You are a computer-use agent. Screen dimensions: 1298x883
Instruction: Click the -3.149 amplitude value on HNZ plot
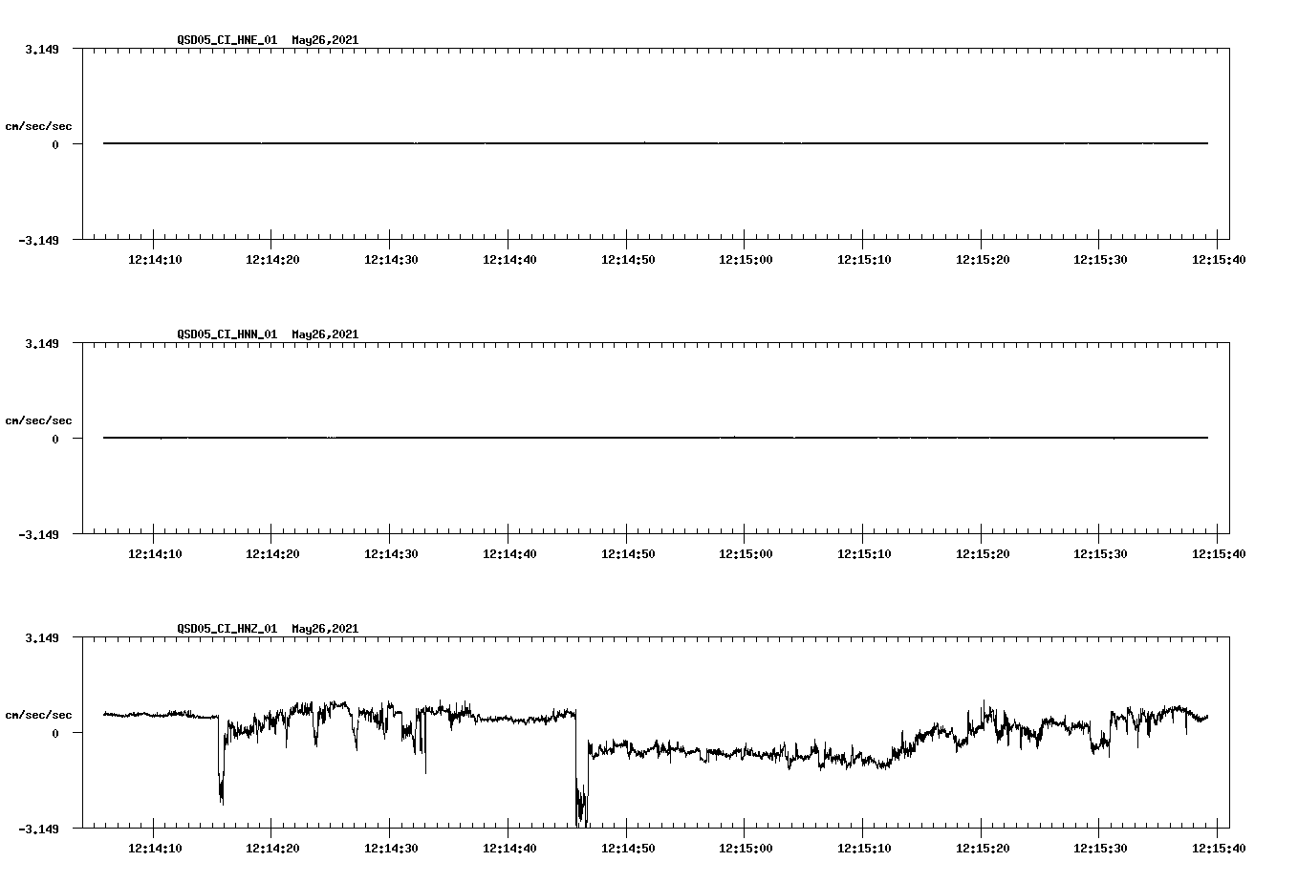tap(40, 830)
